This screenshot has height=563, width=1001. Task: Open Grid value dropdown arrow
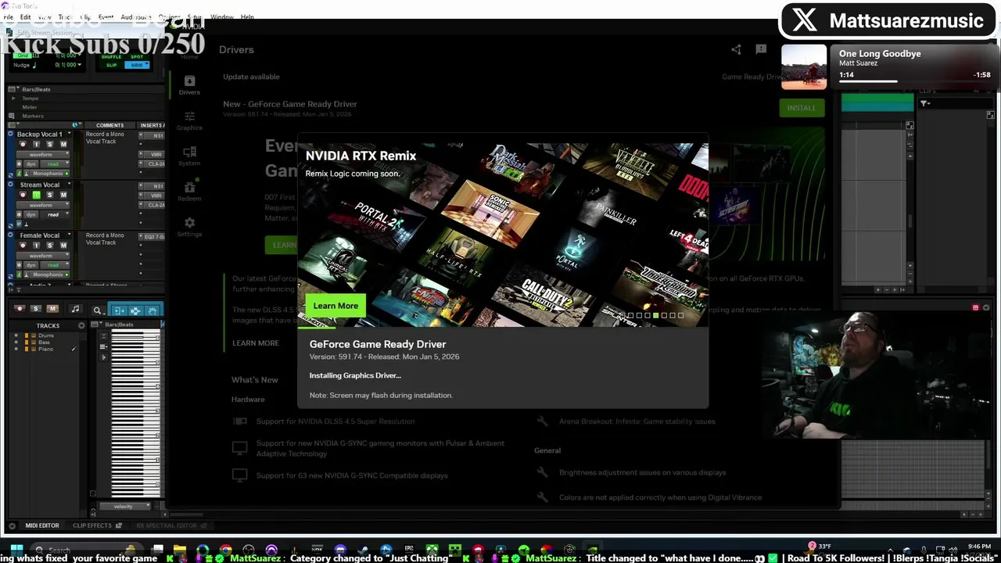(x=80, y=55)
